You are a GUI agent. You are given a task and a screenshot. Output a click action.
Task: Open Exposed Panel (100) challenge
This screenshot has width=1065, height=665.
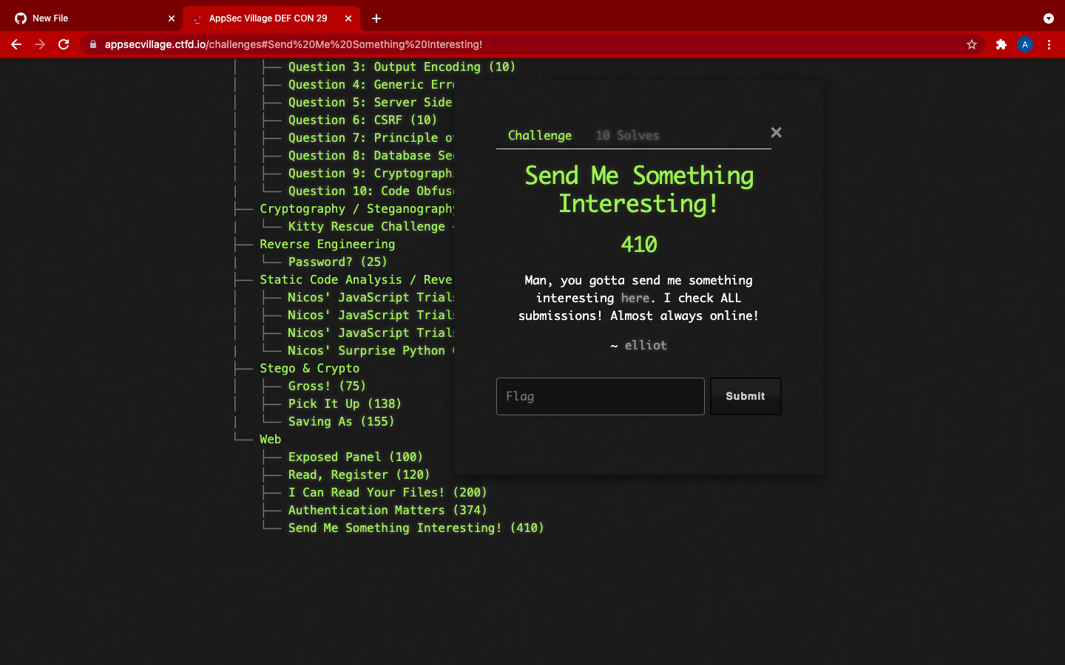[355, 457]
